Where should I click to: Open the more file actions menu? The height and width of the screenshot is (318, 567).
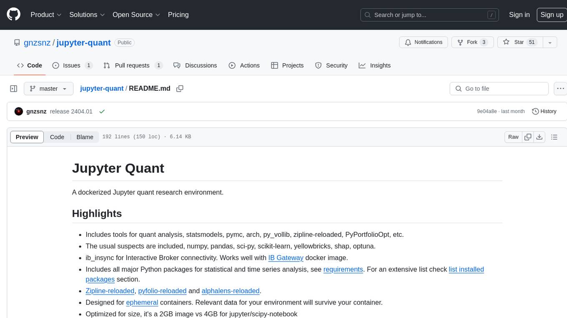560,89
